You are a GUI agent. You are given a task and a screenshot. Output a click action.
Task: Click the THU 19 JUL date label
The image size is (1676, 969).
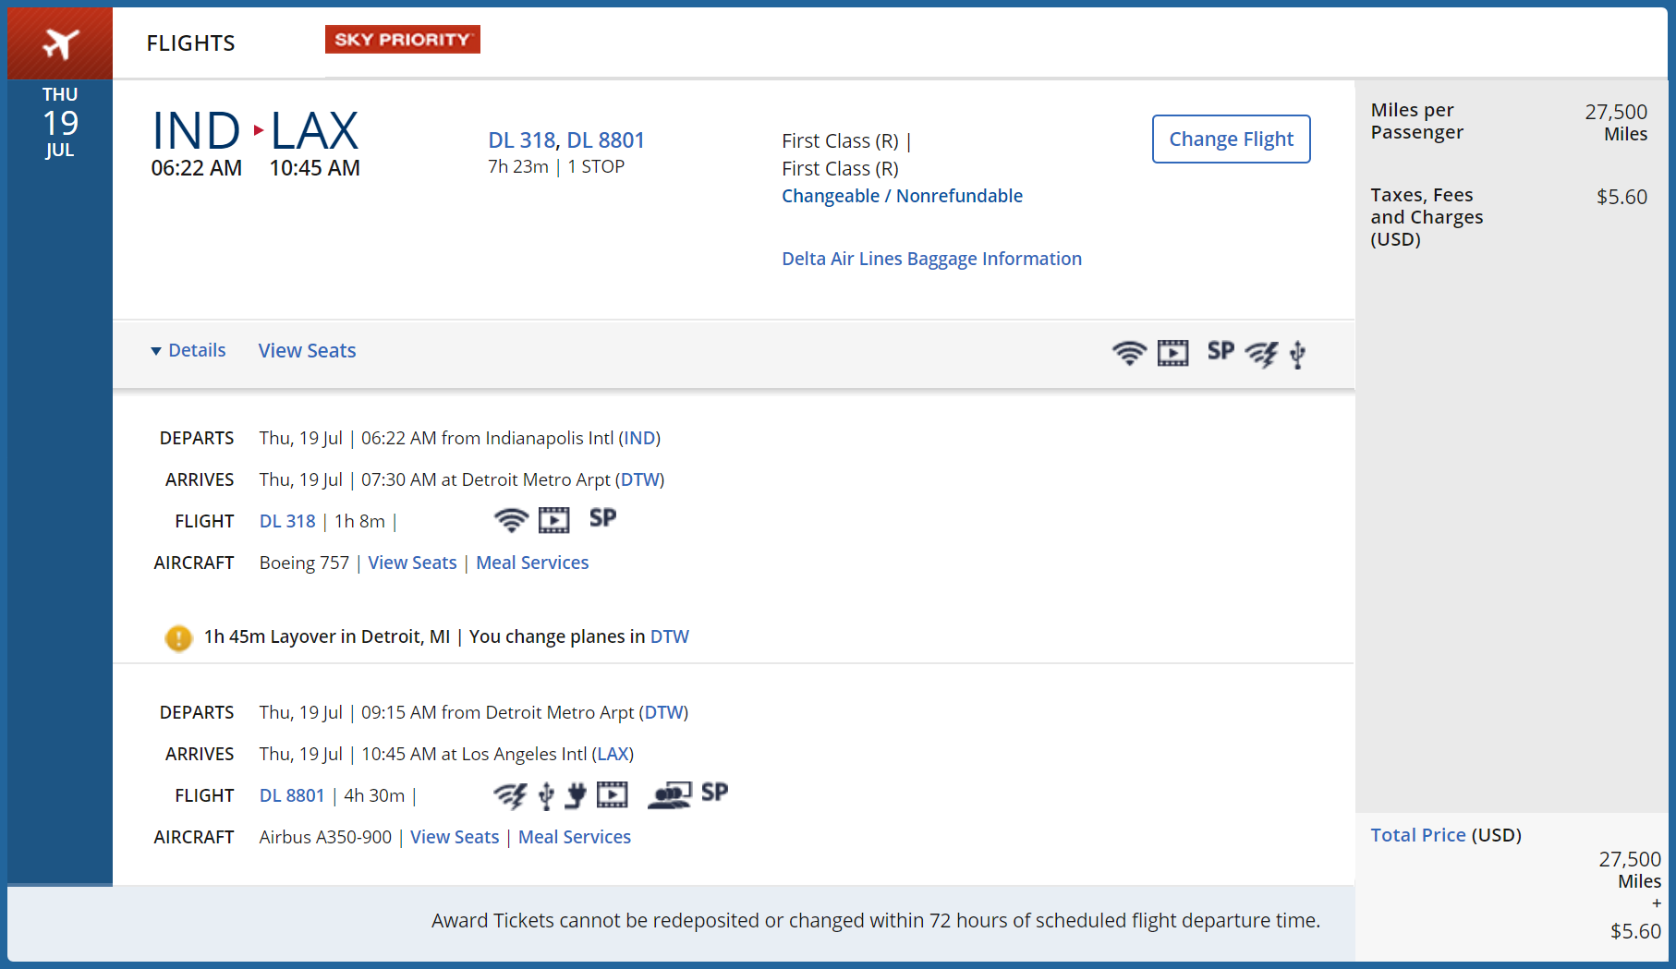pyautogui.click(x=60, y=122)
